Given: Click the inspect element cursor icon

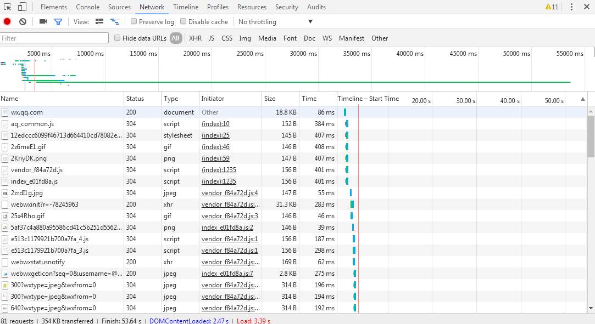Looking at the screenshot, I should click(8, 7).
